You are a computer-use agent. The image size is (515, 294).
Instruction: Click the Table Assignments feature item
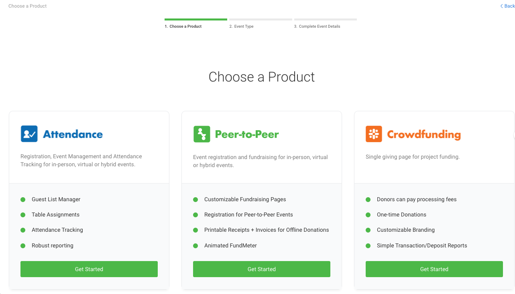tap(55, 215)
